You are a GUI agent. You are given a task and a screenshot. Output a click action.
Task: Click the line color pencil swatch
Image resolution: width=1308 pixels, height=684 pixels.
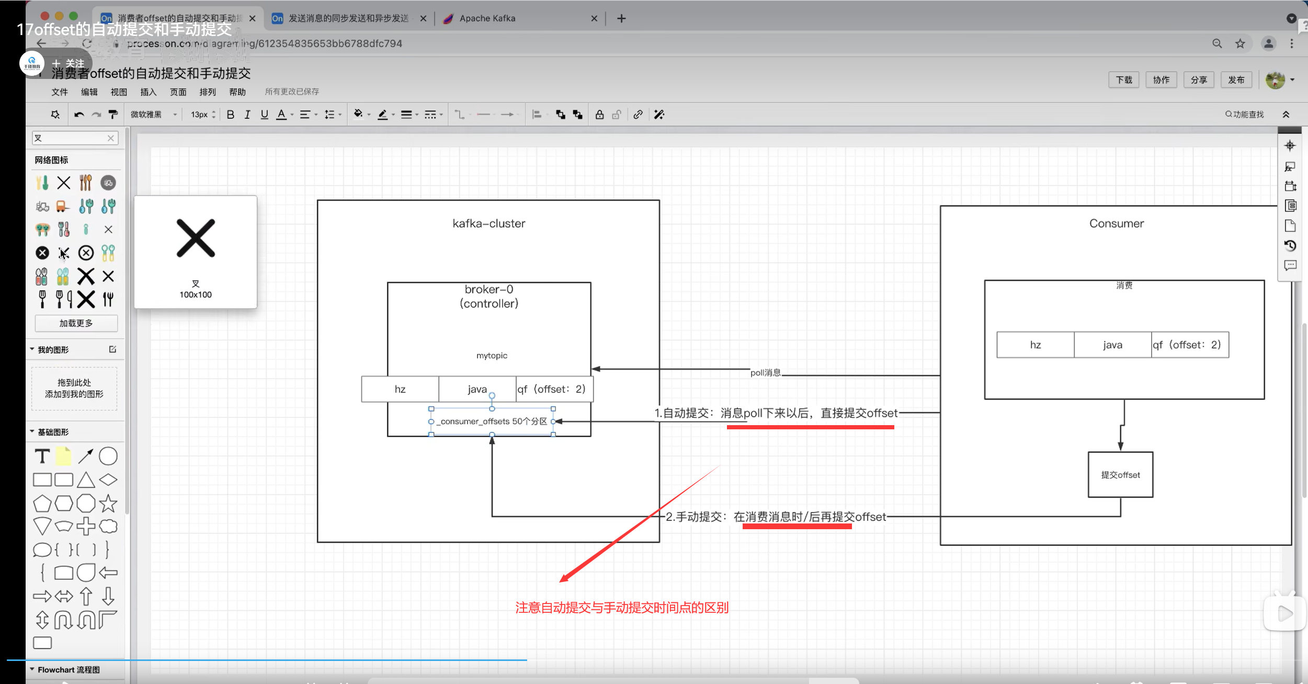(x=384, y=114)
